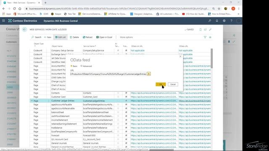This screenshot has height=151, width=269.
Task: Open the Apps bookmark shortcut
Action: coord(7,14)
